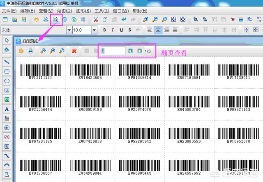Click the preview toolbar gear settings icon
Image resolution: width=263 pixels, height=182 pixels.
point(21,51)
